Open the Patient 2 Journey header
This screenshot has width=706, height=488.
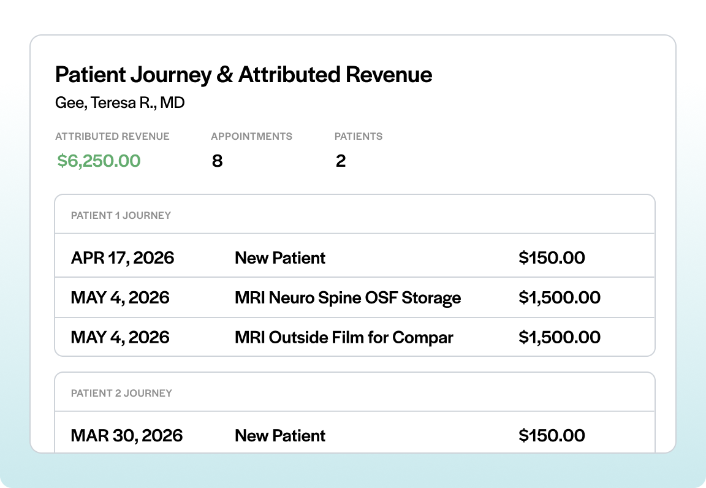[x=355, y=392]
